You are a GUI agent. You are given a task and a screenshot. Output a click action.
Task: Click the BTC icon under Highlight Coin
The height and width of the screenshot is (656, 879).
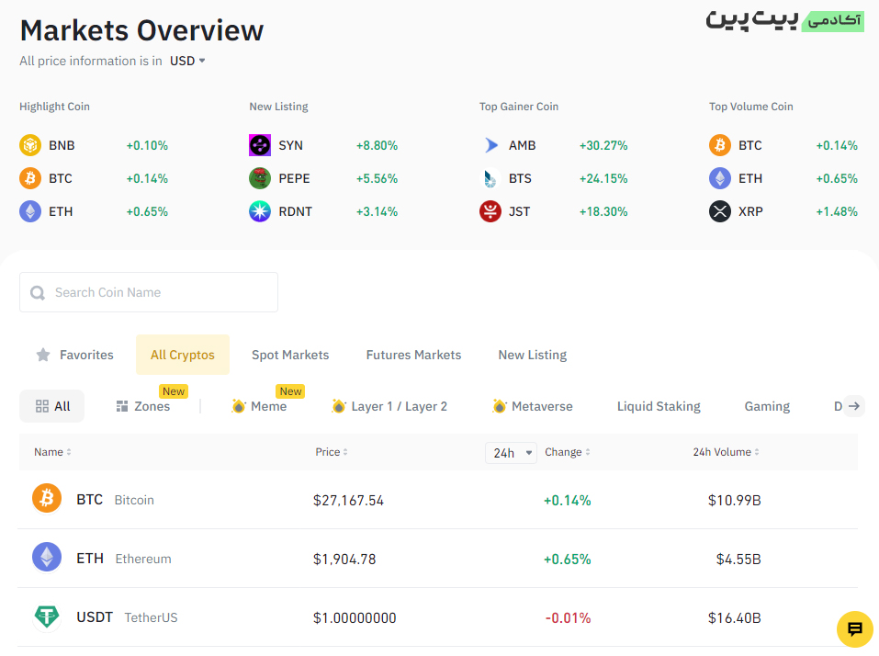(30, 178)
